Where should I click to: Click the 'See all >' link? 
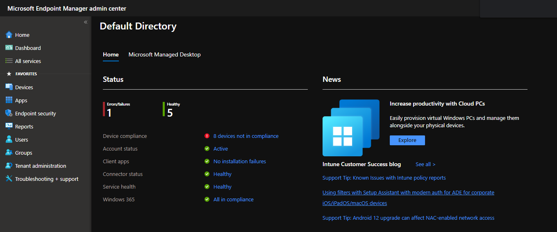point(425,164)
